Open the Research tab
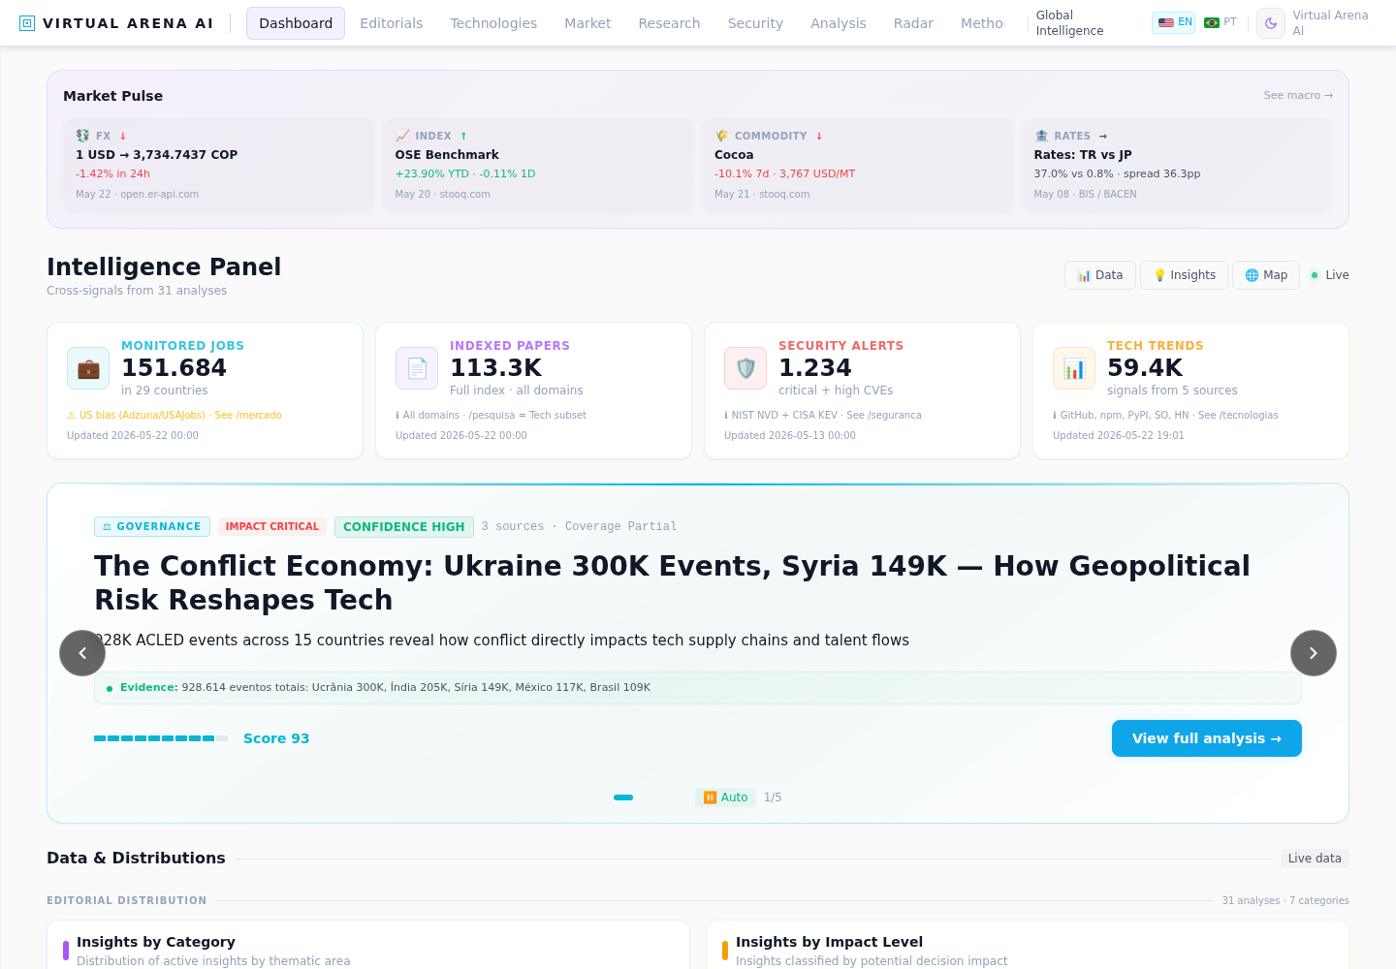Image resolution: width=1396 pixels, height=969 pixels. [669, 23]
